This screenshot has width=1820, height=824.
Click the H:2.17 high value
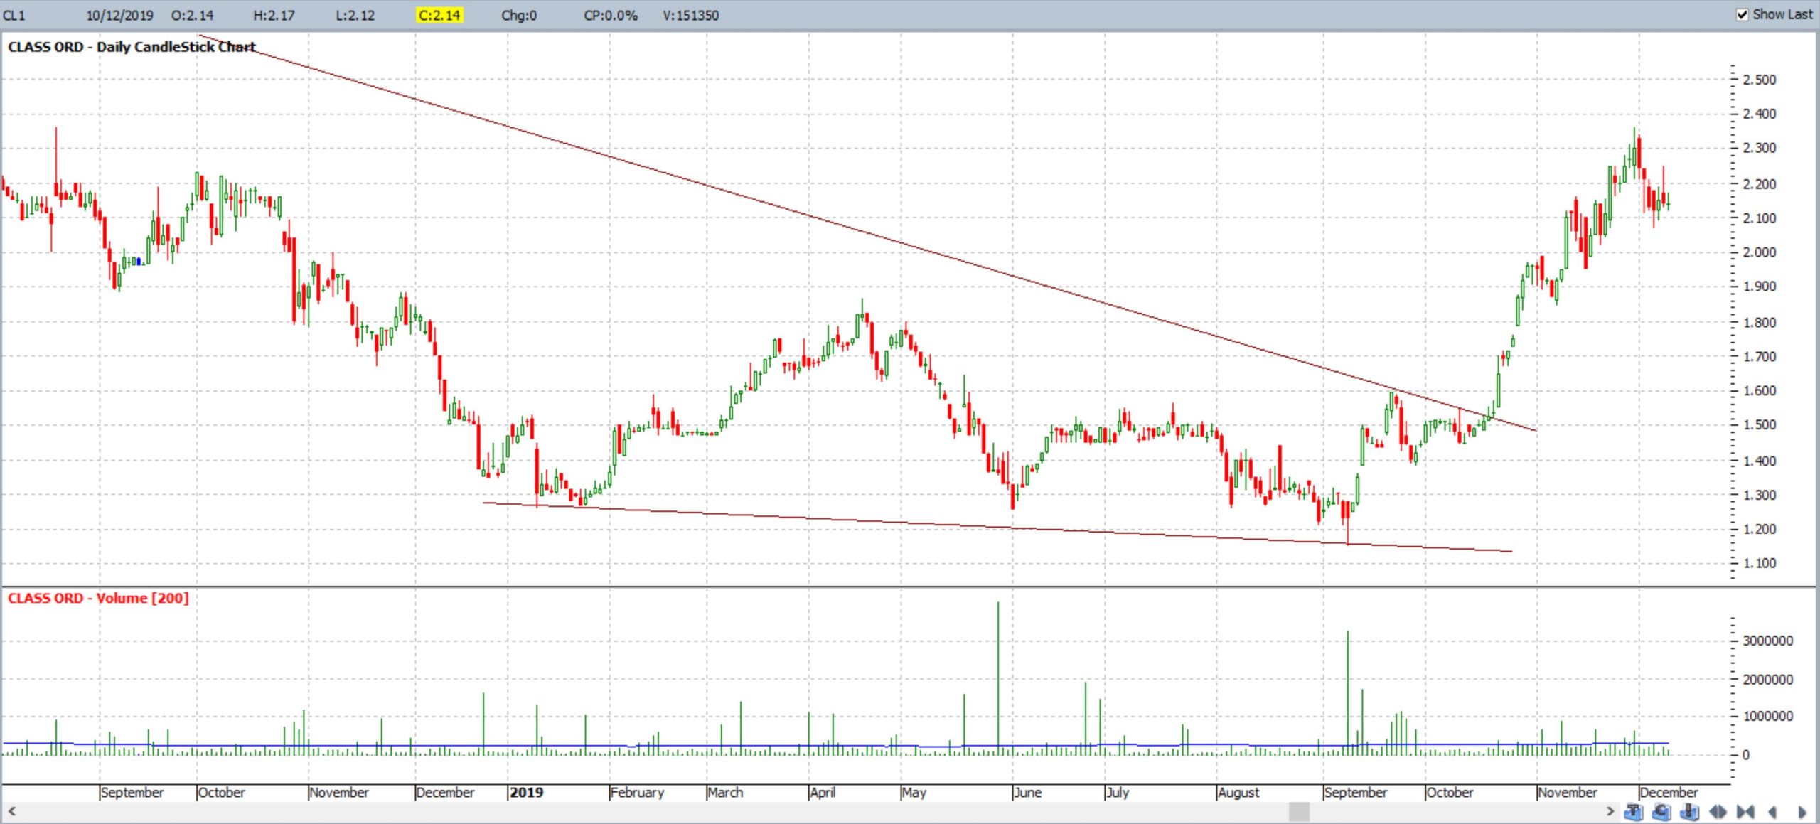coord(274,15)
